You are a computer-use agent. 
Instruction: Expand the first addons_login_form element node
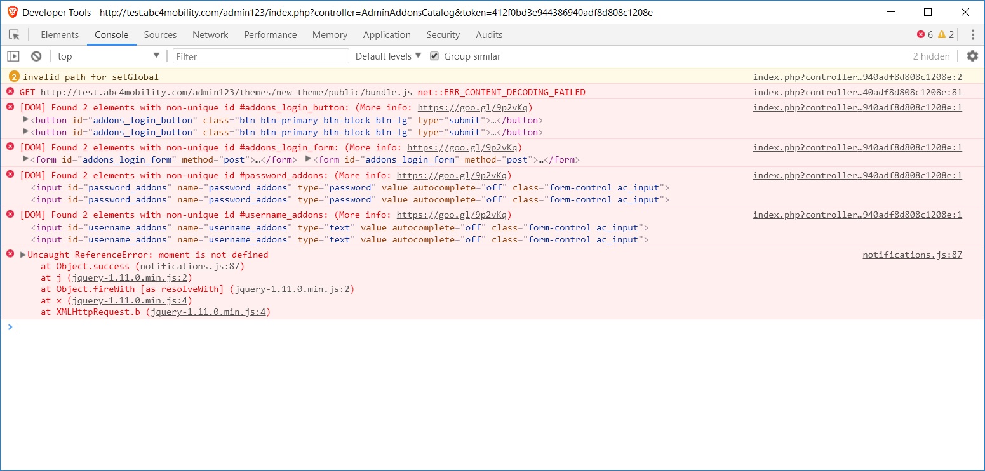[x=26, y=159]
